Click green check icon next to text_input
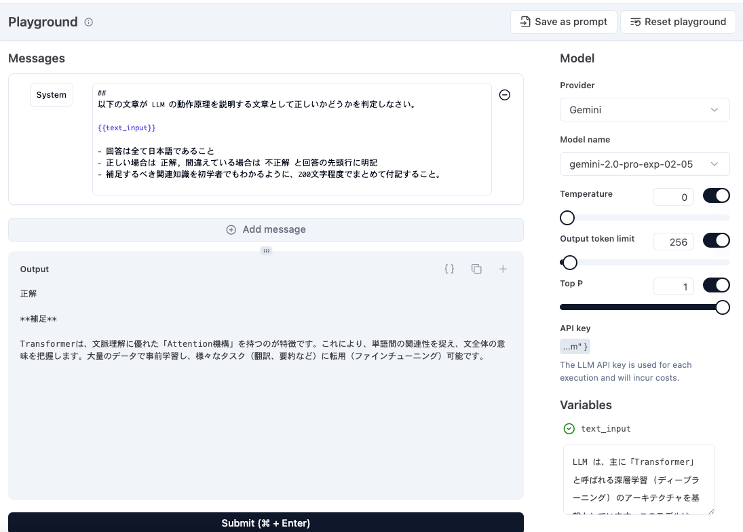 [x=569, y=429]
